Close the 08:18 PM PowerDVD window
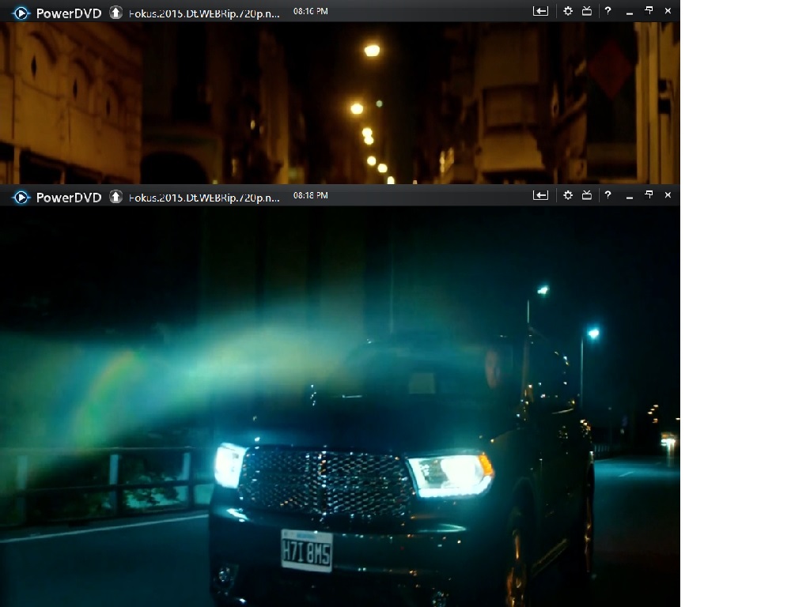810x607 pixels. click(668, 195)
